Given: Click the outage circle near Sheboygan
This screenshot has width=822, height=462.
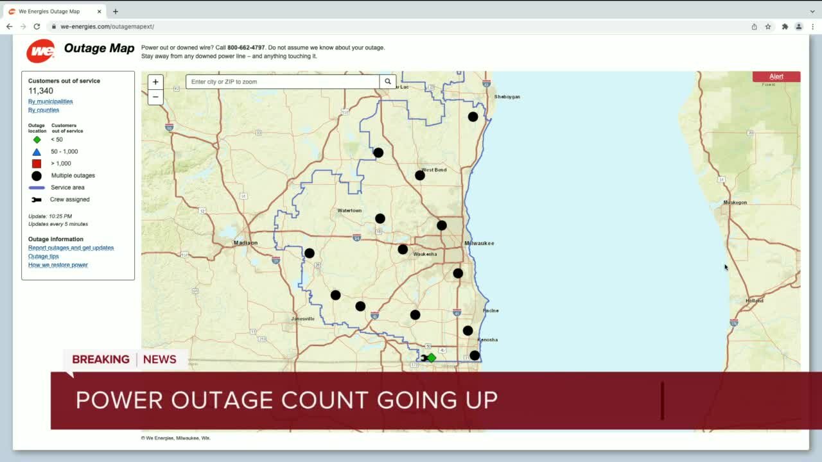Looking at the screenshot, I should tap(473, 116).
